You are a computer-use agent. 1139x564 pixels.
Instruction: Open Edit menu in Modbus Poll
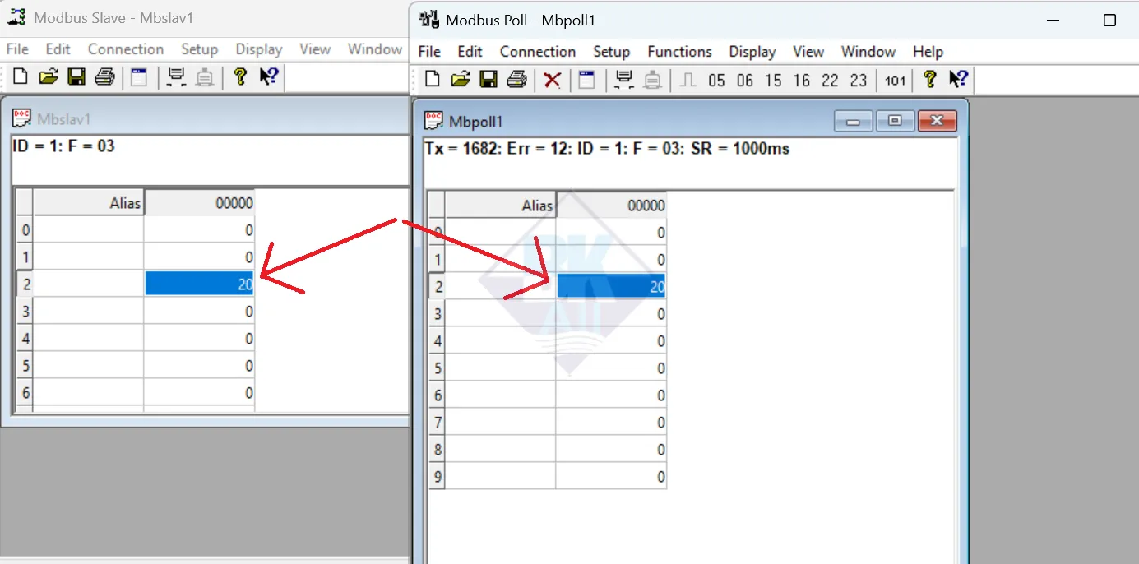click(470, 52)
